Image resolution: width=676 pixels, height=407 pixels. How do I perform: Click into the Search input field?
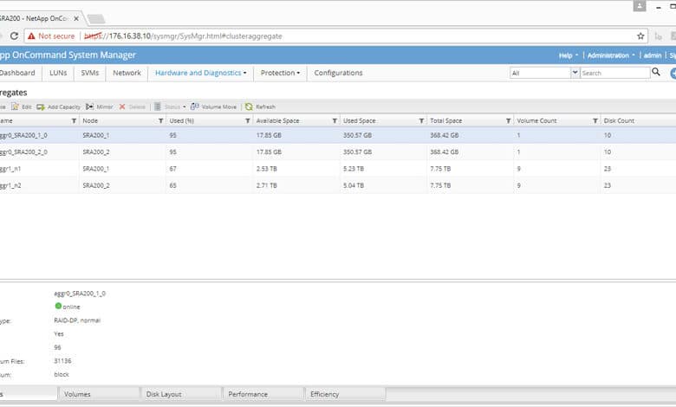(615, 73)
